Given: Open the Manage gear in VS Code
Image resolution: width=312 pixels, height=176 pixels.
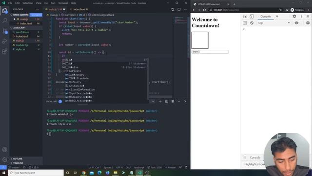Looking at the screenshot, I should pos(5,159).
